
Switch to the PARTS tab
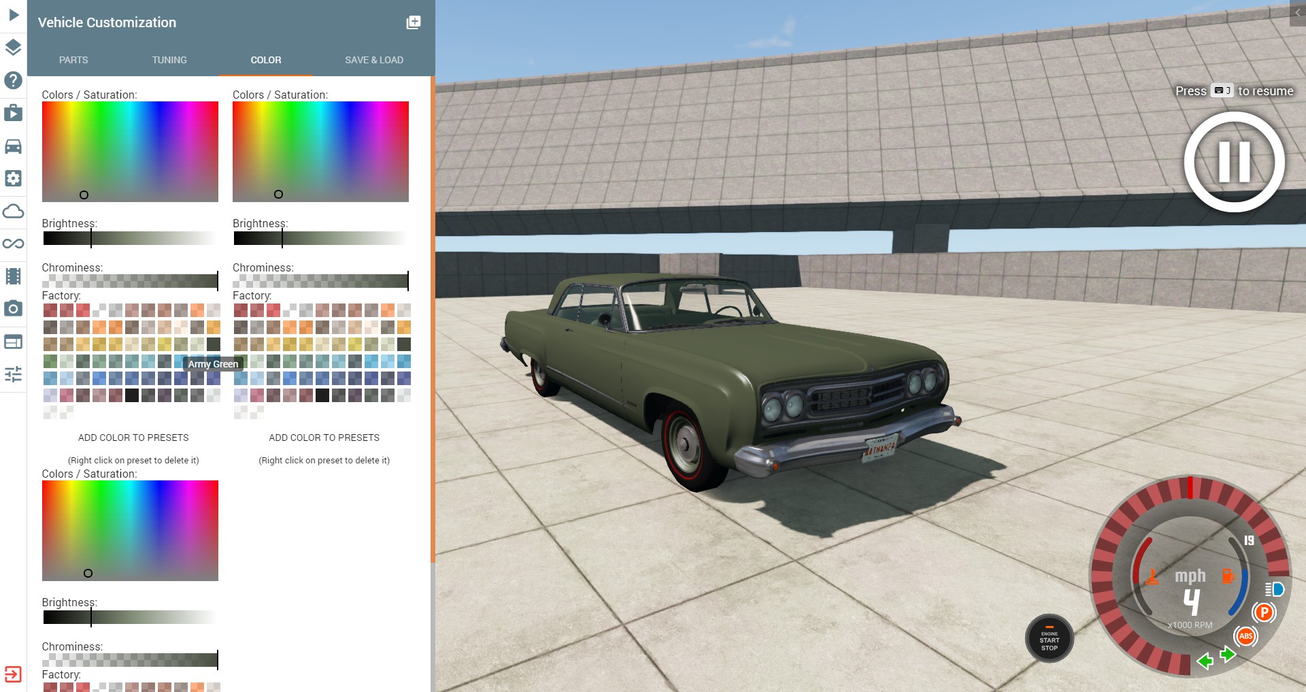pyautogui.click(x=73, y=60)
